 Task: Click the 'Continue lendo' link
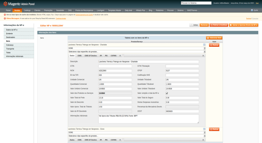tap(61, 18)
